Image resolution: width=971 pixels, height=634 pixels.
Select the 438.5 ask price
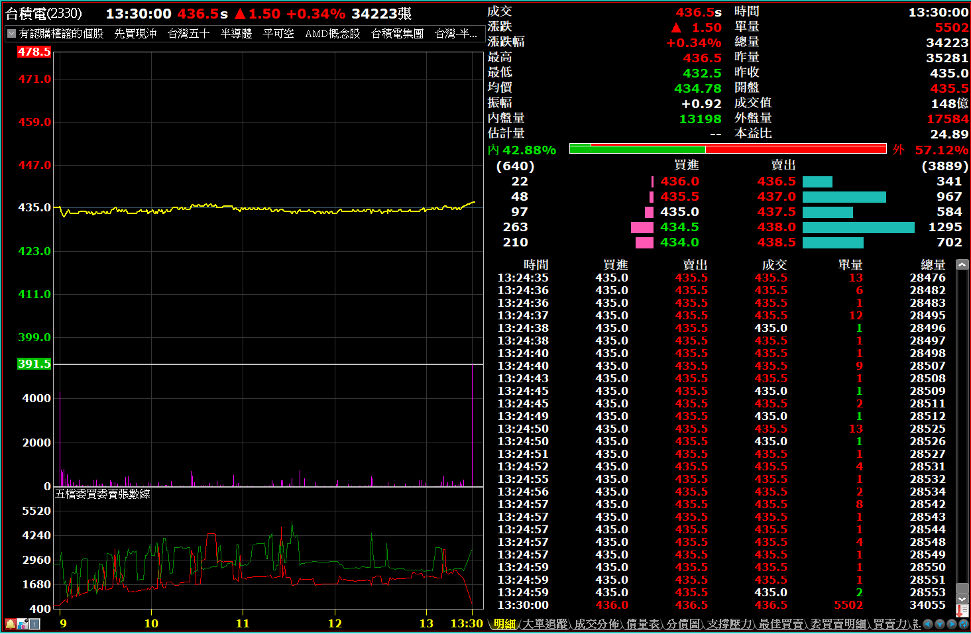777,242
